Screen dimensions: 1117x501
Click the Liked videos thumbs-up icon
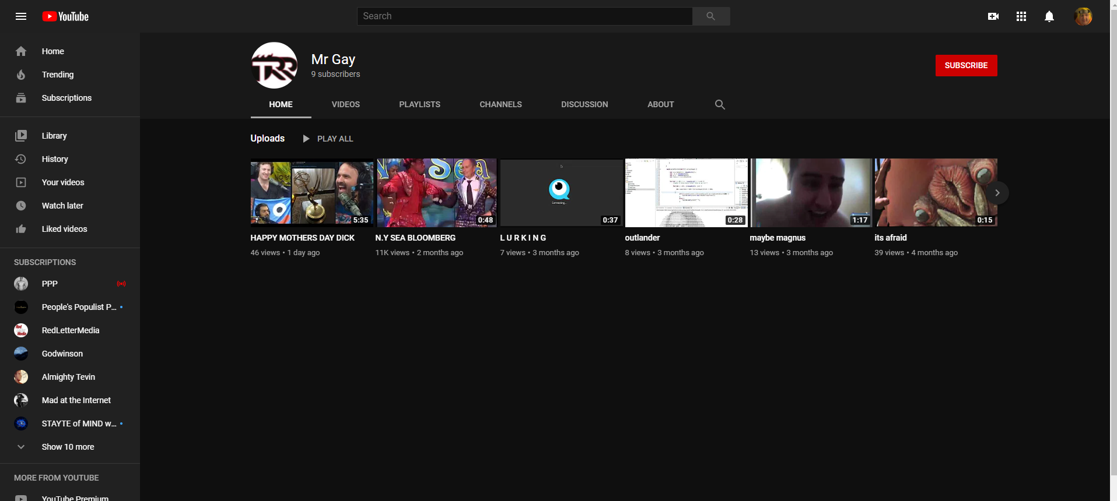click(x=21, y=229)
